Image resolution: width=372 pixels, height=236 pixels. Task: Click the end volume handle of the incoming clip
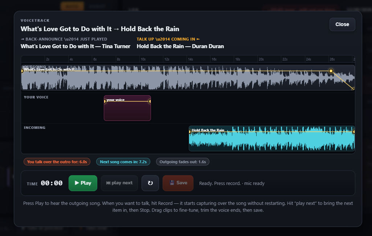click(354, 132)
